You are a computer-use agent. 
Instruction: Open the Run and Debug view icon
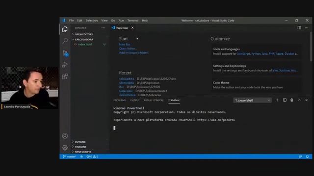(x=65, y=65)
